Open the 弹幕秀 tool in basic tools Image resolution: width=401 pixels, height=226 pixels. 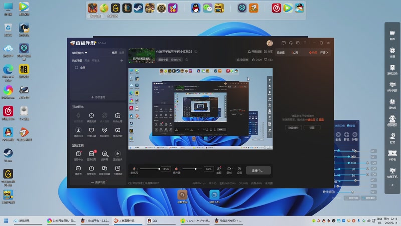[x=78, y=170]
